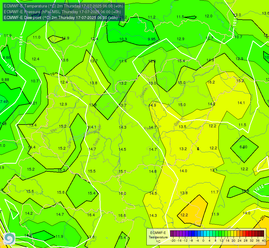Click the purple -20°C legend swatch
269x248 pixels.
point(172,234)
